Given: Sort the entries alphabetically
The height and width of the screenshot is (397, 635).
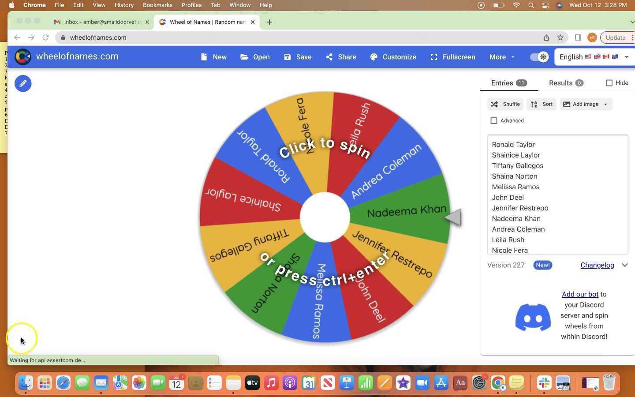Looking at the screenshot, I should point(542,104).
